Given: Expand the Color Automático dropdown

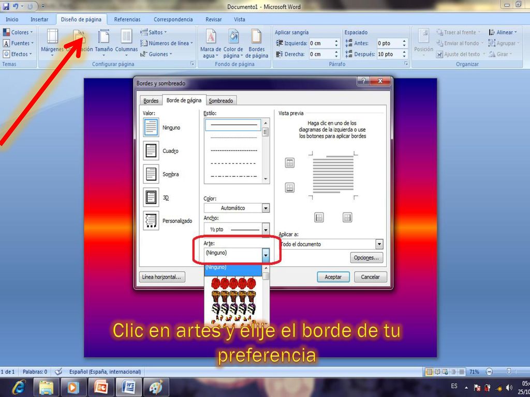Looking at the screenshot, I should [266, 208].
